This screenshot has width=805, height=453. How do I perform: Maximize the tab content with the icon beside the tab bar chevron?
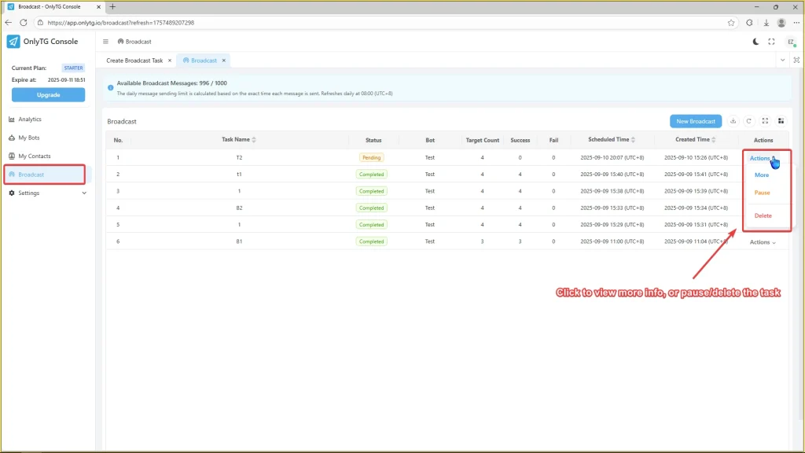(797, 60)
